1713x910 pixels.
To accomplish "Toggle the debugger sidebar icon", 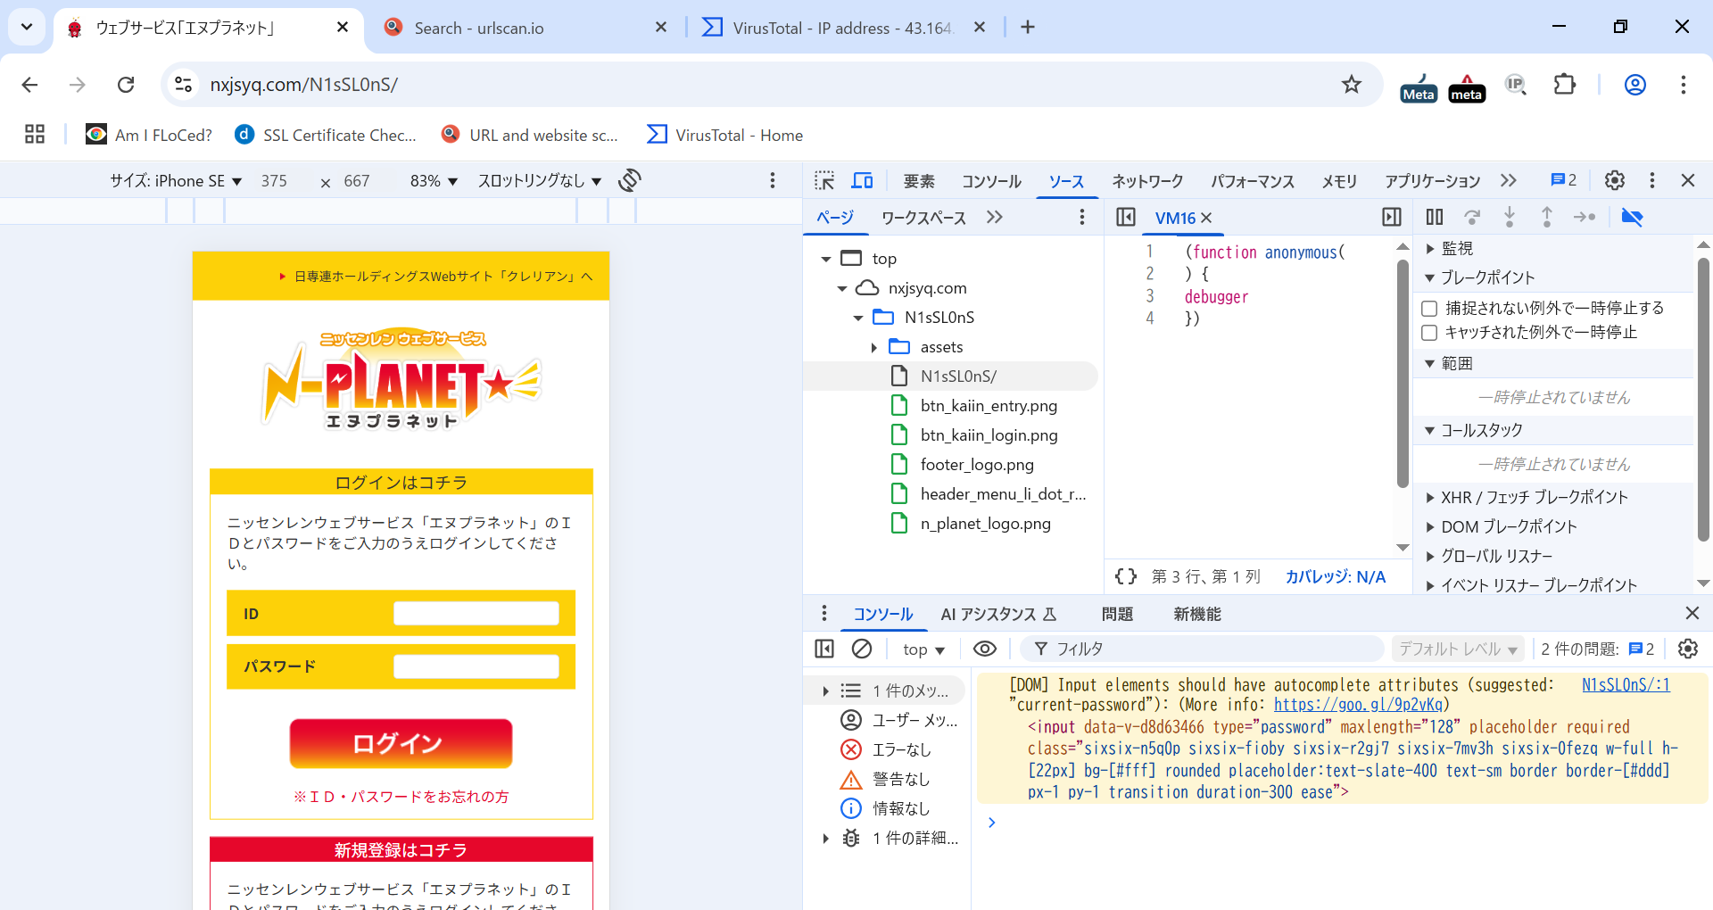I will click(1391, 217).
